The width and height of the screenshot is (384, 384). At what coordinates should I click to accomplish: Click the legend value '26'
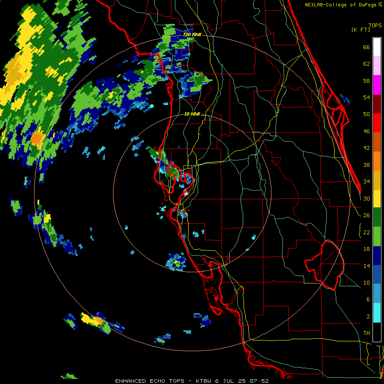[x=367, y=215]
